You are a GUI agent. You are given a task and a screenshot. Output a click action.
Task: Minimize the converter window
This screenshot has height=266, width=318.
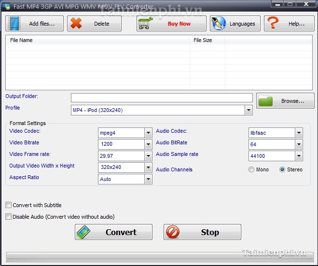277,4
